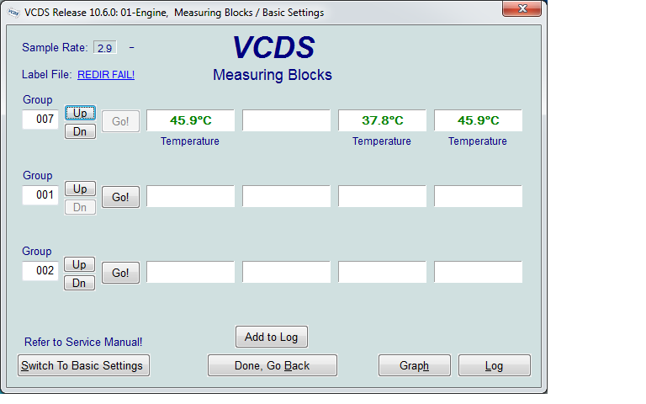Viewport: 646px width, 404px height.
Task: Click the last value field of group 002
Action: pyautogui.click(x=478, y=272)
